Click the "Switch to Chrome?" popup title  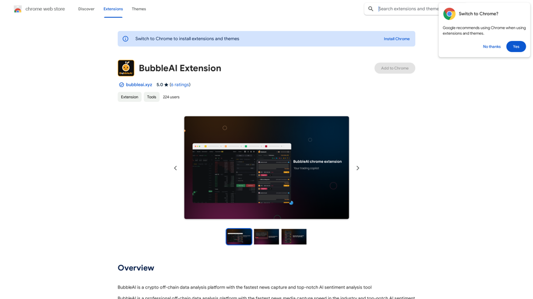(478, 14)
